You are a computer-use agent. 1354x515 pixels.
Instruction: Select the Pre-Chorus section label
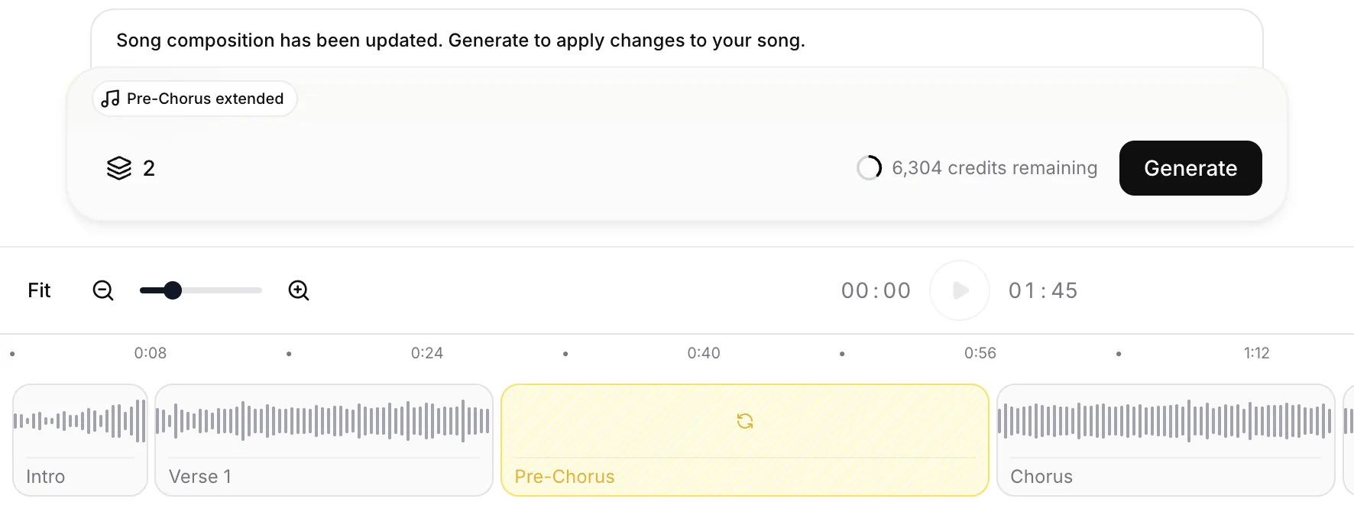coord(565,477)
